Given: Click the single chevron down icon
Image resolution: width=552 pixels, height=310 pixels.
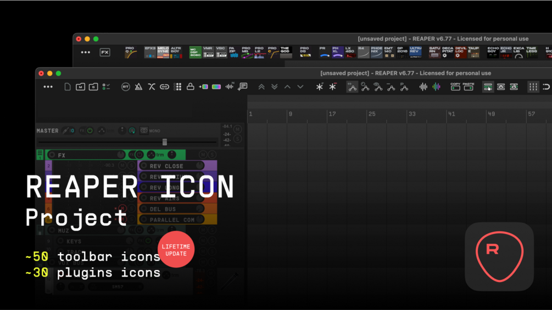Looking at the screenshot, I should click(x=300, y=87).
